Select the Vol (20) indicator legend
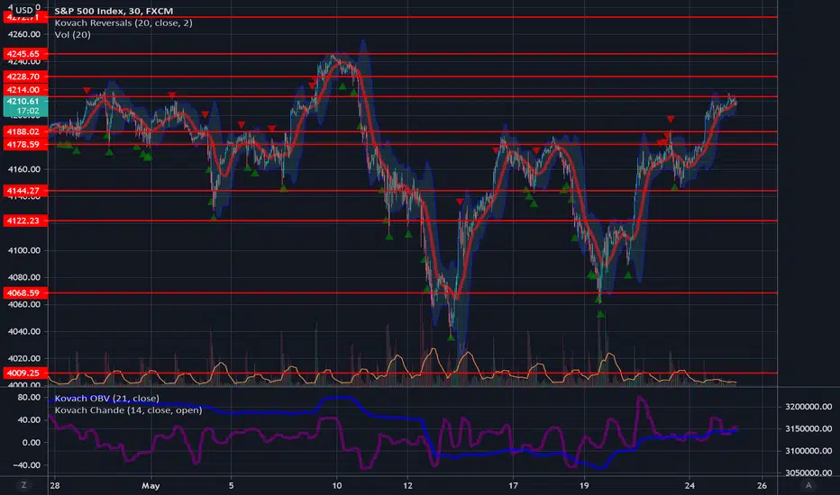This screenshot has width=840, height=495. pyautogui.click(x=72, y=34)
